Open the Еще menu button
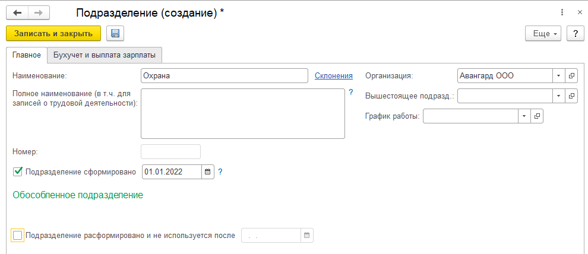588x254 pixels. coord(543,34)
